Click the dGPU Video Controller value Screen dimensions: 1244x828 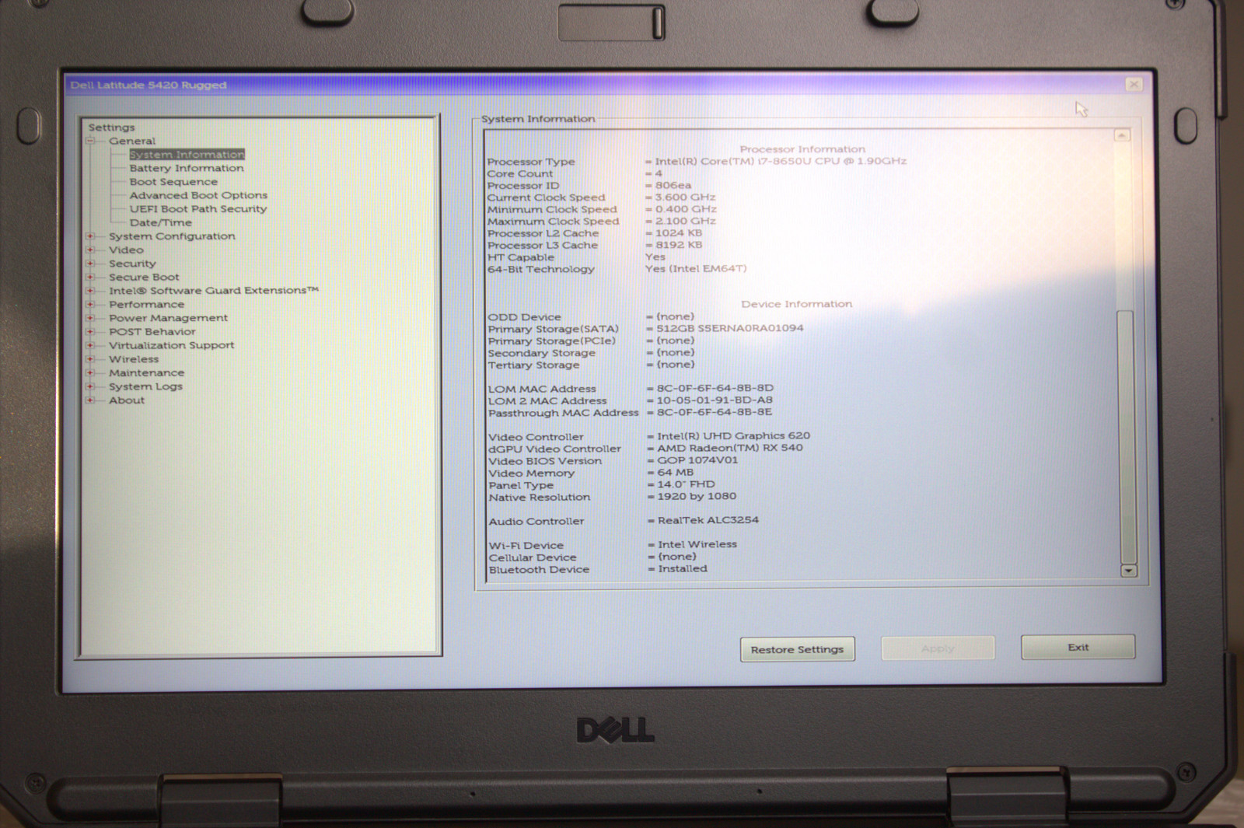(730, 448)
